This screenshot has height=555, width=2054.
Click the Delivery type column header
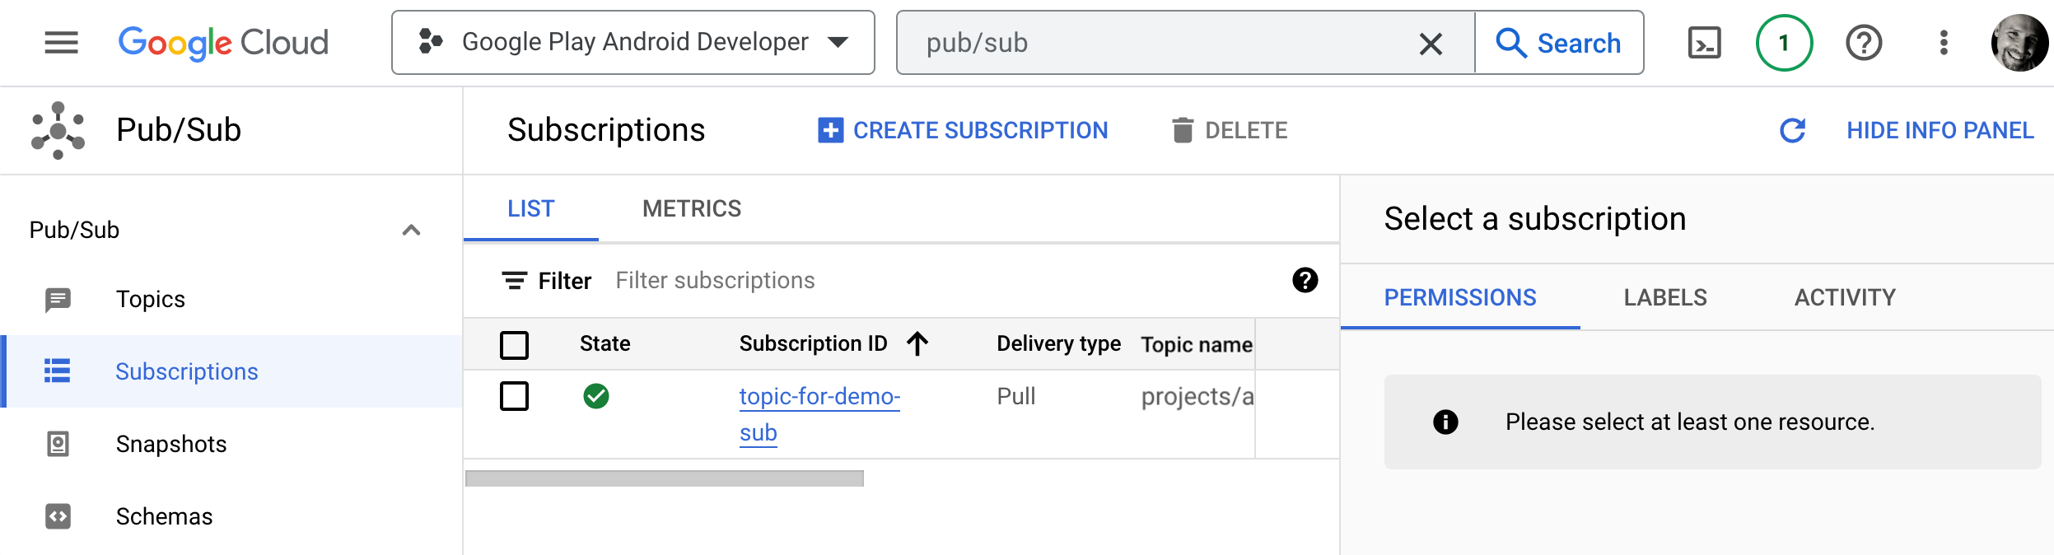[1058, 343]
